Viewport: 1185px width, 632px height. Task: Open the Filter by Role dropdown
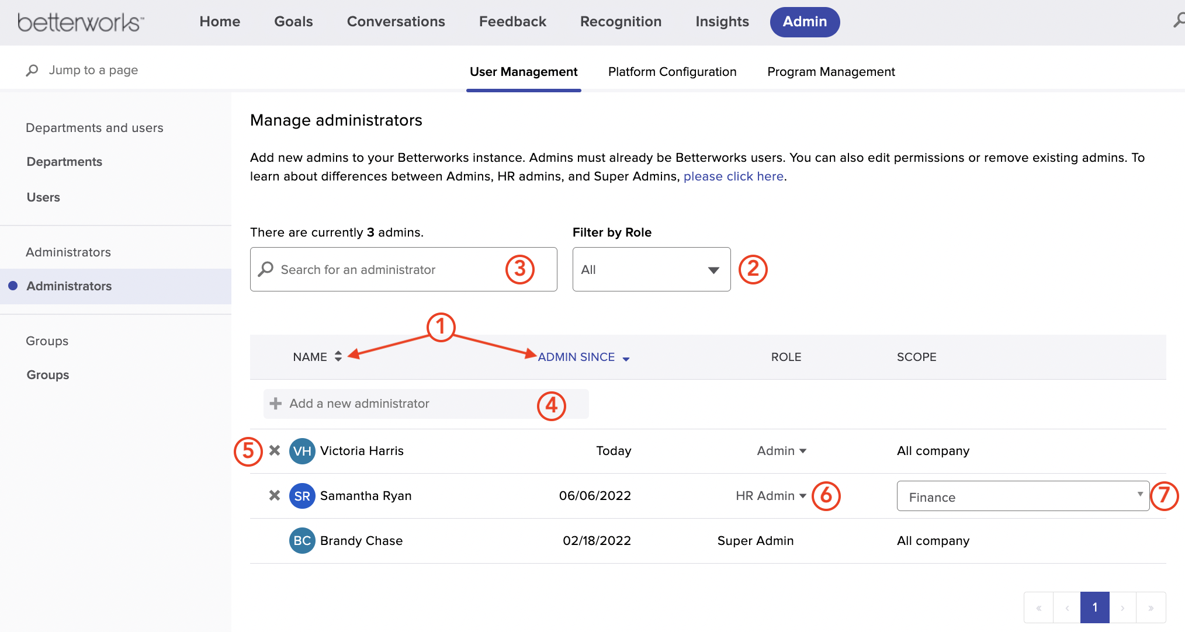651,269
